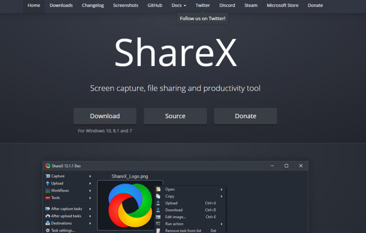Expand the Docs dropdown menu

(x=178, y=5)
